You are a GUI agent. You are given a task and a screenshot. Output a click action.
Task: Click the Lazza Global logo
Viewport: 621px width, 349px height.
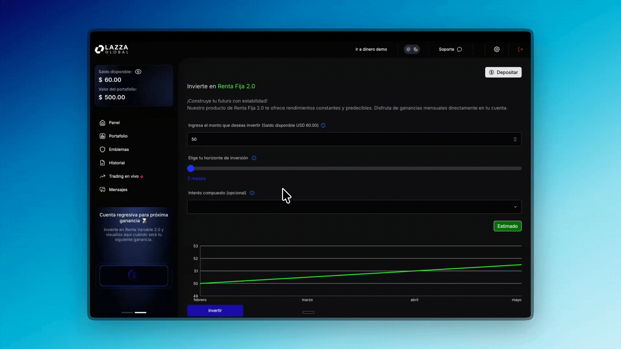pos(112,49)
